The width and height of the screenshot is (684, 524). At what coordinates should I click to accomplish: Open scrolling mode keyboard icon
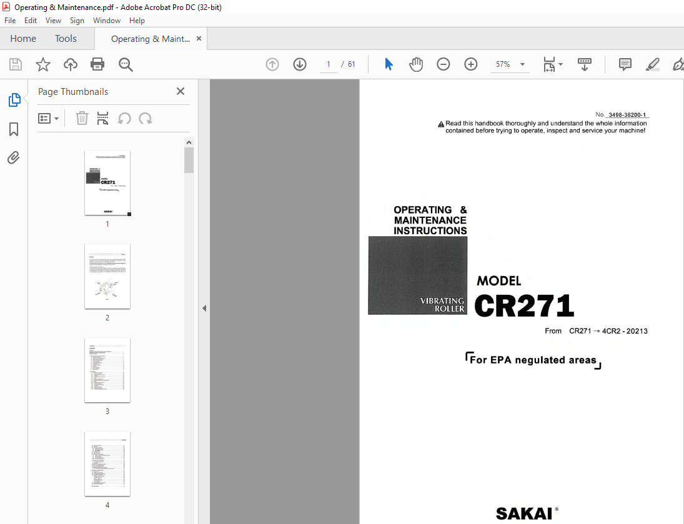(x=585, y=64)
